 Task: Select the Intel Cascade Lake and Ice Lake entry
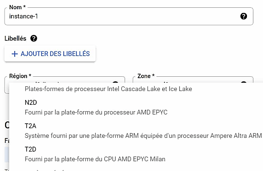(x=108, y=89)
